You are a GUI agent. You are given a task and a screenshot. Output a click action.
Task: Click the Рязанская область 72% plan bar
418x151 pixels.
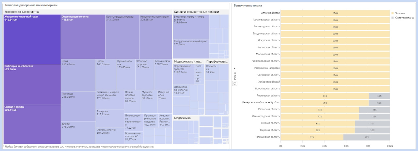(x=320, y=109)
